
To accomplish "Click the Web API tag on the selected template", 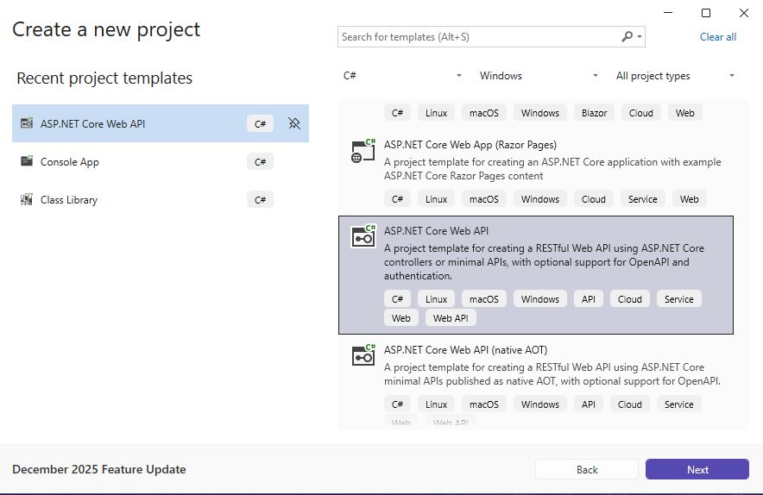I will click(x=451, y=318).
